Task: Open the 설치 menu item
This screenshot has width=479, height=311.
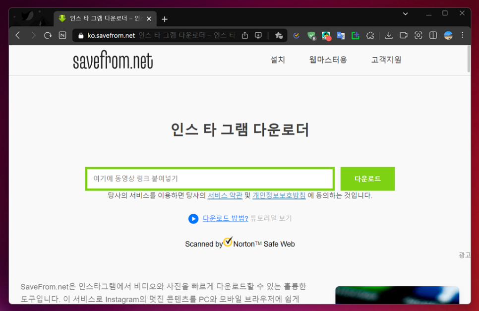Action: click(278, 60)
